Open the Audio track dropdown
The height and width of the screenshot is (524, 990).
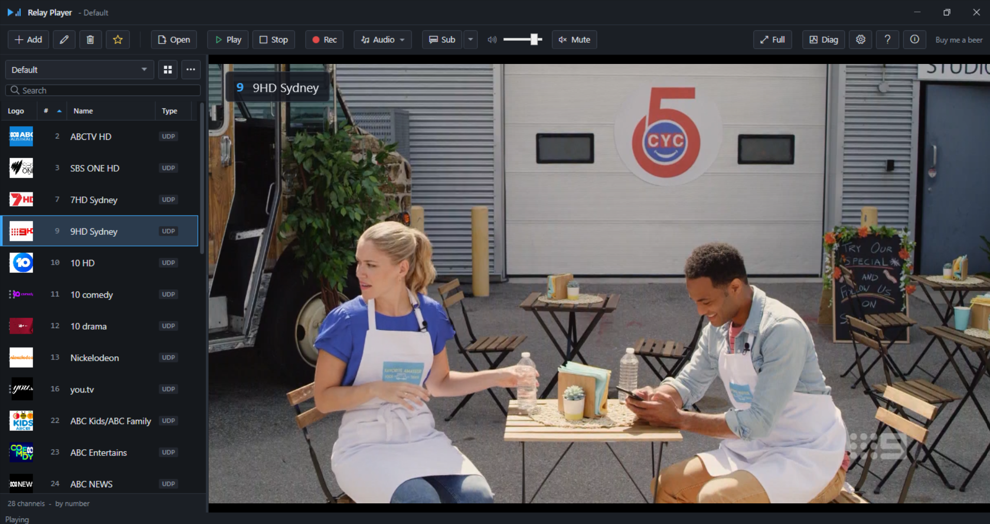pyautogui.click(x=383, y=40)
